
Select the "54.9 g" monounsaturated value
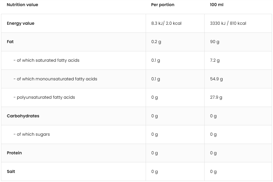tap(216, 79)
